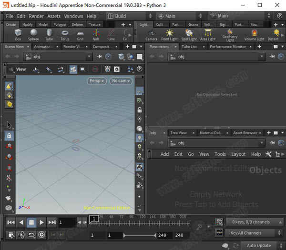This screenshot has width=286, height=250.
Task: Open the Persp viewport dropdown
Action: pos(97,81)
